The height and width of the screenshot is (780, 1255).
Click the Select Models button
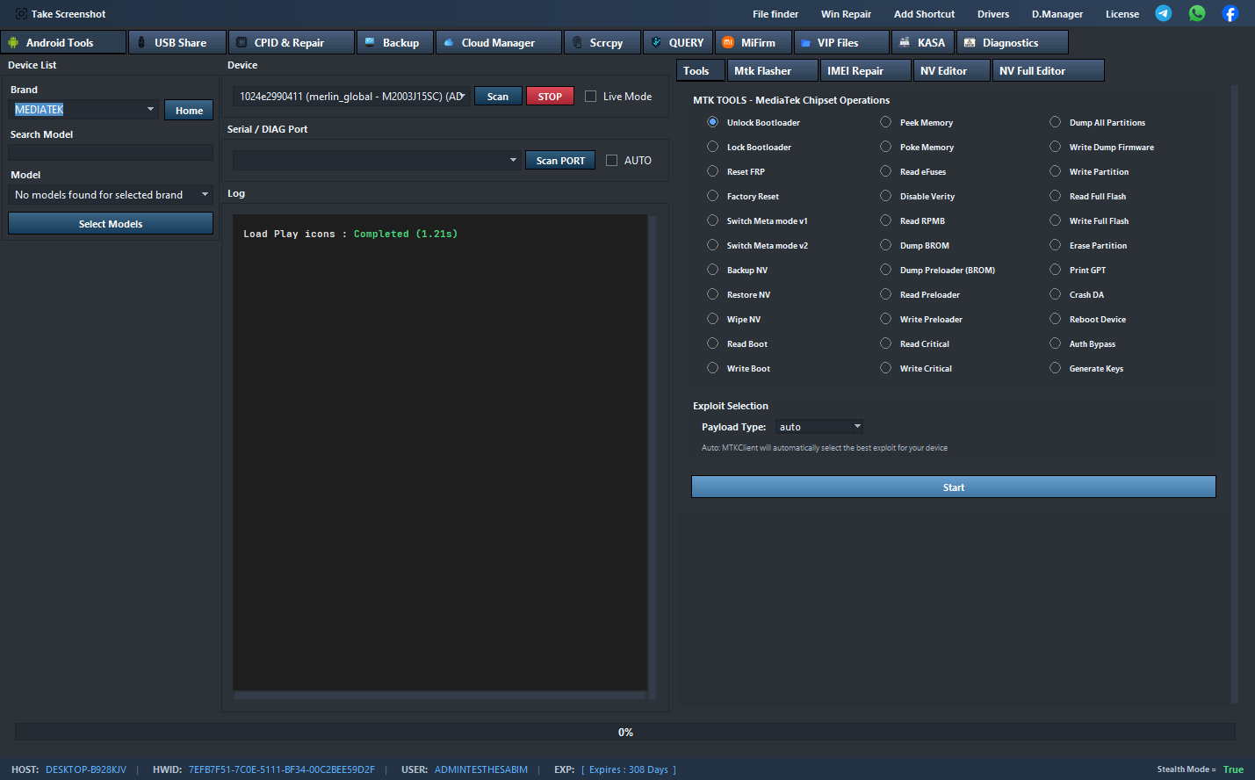click(x=110, y=223)
